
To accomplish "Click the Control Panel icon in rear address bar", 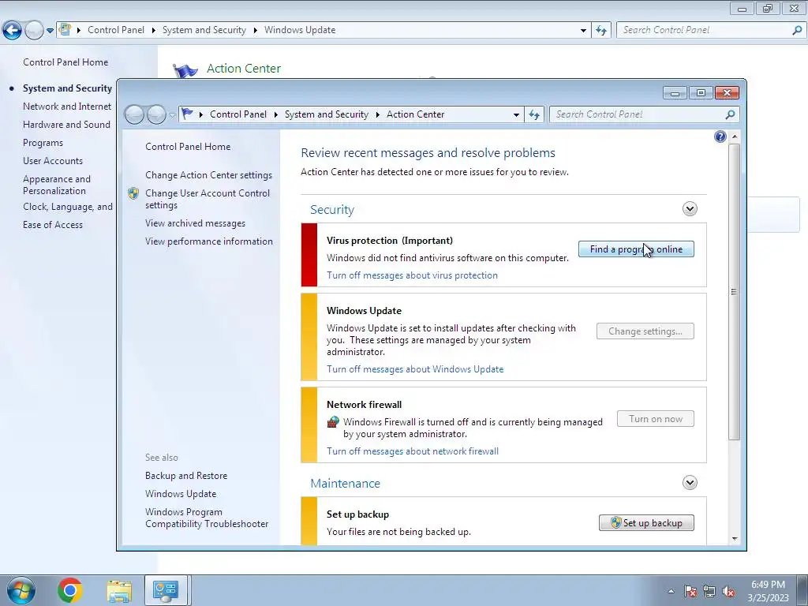I will coord(65,29).
